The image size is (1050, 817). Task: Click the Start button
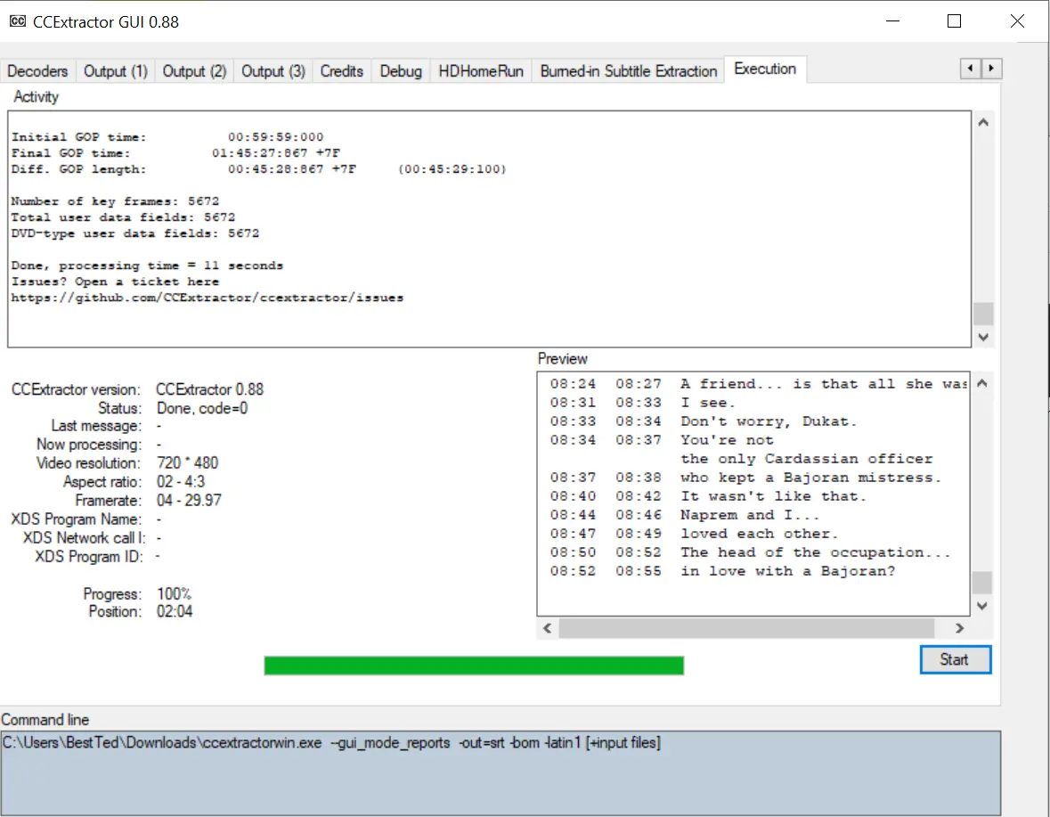955,659
